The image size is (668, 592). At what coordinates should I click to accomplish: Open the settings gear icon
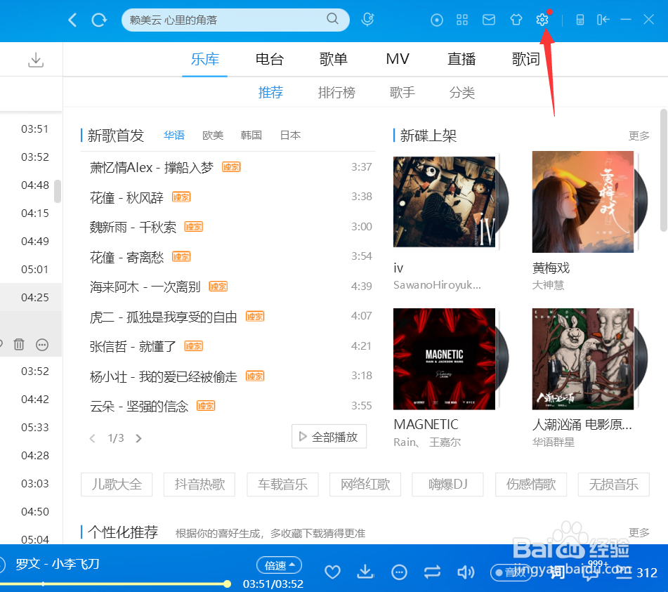542,20
